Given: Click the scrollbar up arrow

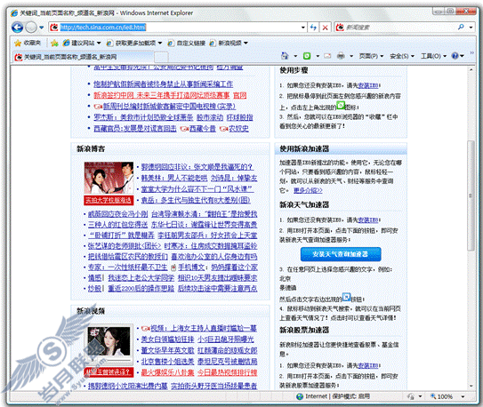Looking at the screenshot, I should 471,70.
